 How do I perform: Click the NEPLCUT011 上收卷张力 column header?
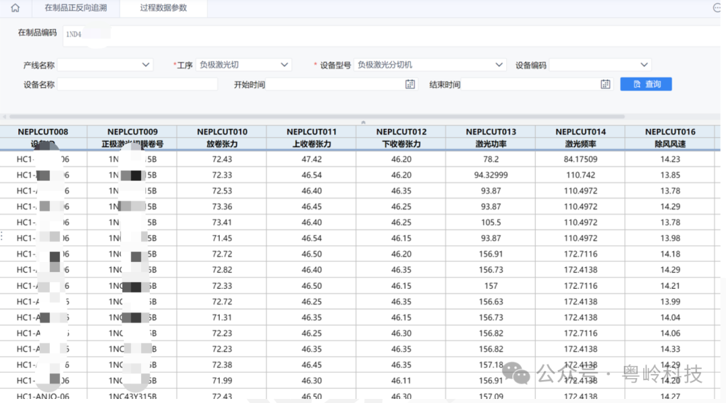point(312,138)
